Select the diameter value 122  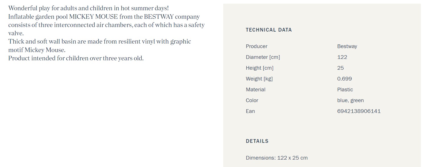click(x=342, y=57)
